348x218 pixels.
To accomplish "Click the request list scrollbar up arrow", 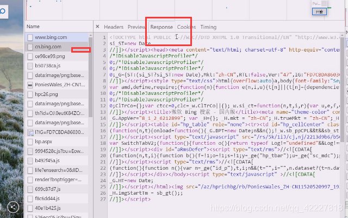I will [91, 35].
